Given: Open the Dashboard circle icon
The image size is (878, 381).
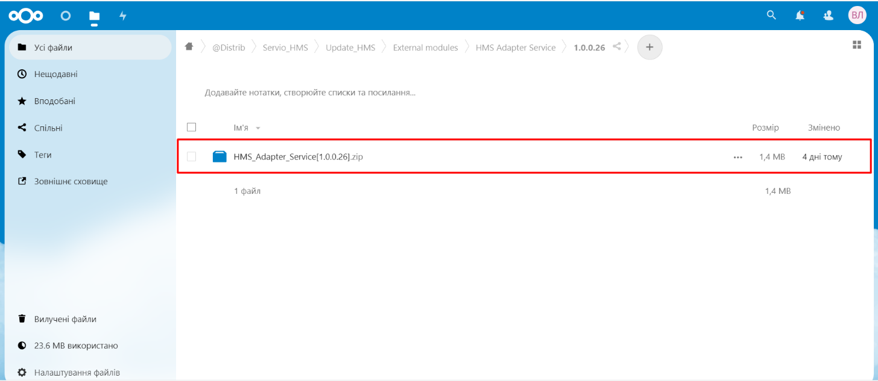Looking at the screenshot, I should (66, 16).
